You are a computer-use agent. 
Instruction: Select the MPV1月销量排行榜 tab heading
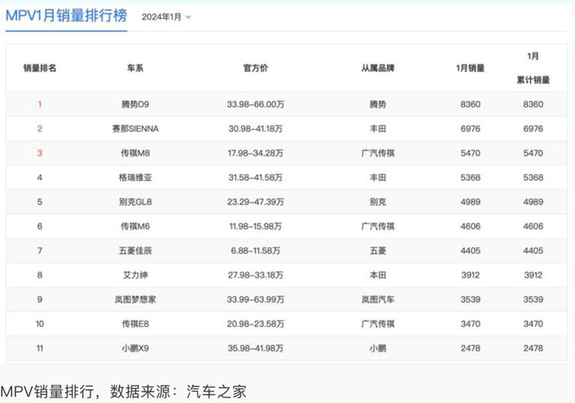pyautogui.click(x=66, y=16)
